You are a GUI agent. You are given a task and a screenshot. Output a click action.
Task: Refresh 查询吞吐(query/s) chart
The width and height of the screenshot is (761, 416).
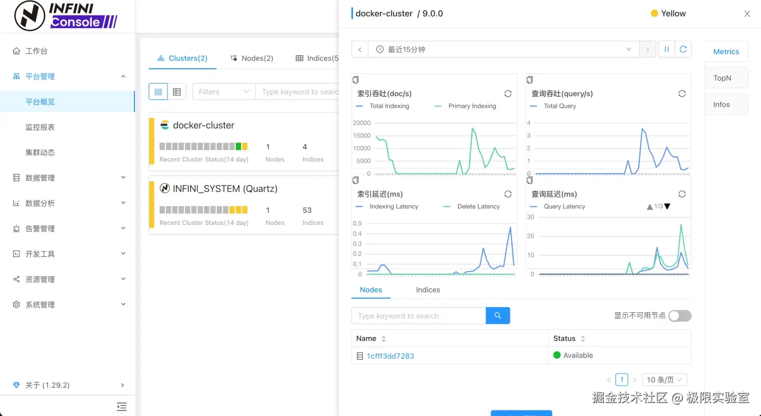click(x=682, y=94)
